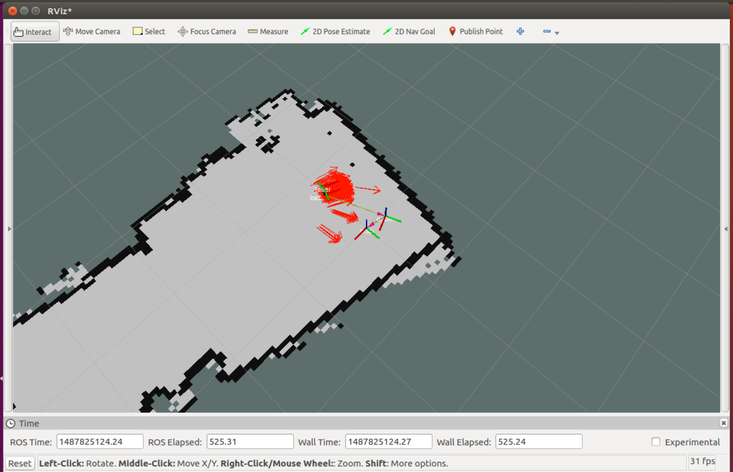Click the blue minus remove-tool icon
The height and width of the screenshot is (472, 733).
pyautogui.click(x=547, y=32)
